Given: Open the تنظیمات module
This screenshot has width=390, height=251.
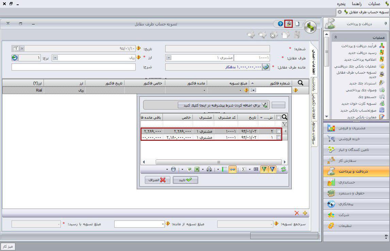Looking at the screenshot, I should click(356, 226).
